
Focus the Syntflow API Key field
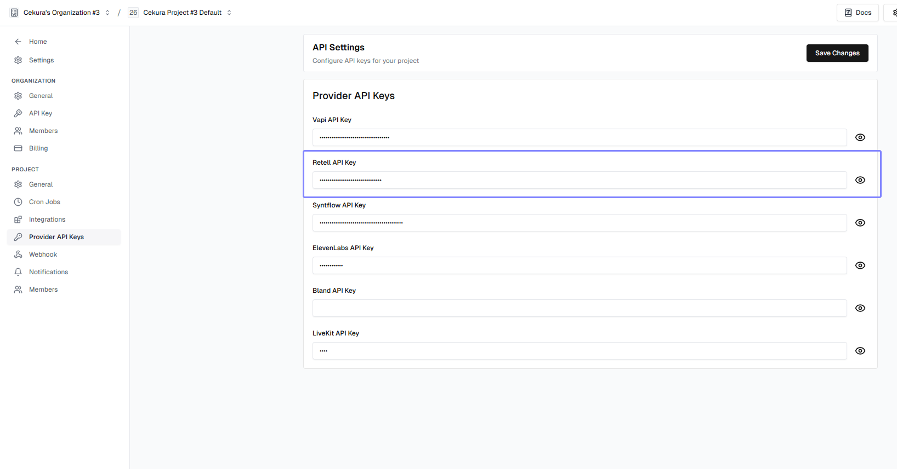580,223
